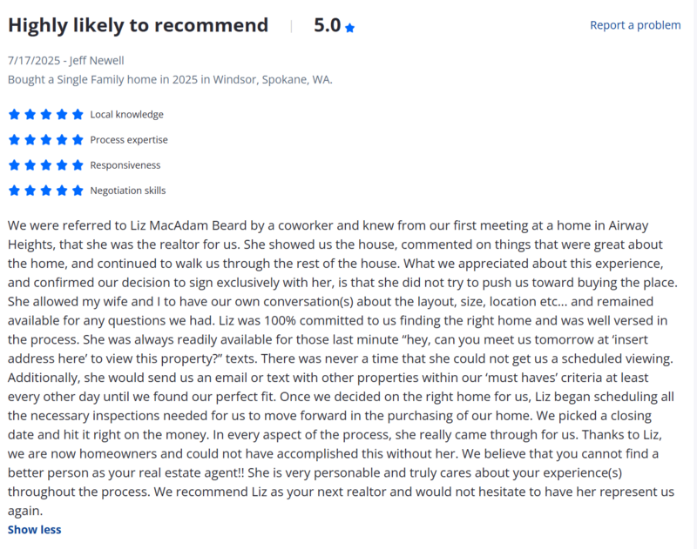Click the Process expertise label
The image size is (697, 549).
pyautogui.click(x=129, y=140)
